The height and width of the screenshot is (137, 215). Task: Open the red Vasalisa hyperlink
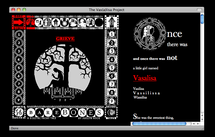[x=145, y=78]
